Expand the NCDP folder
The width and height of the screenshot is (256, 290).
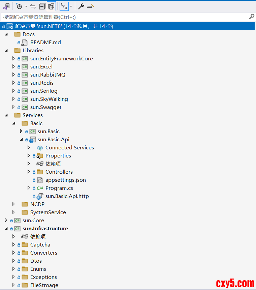click(x=13, y=204)
